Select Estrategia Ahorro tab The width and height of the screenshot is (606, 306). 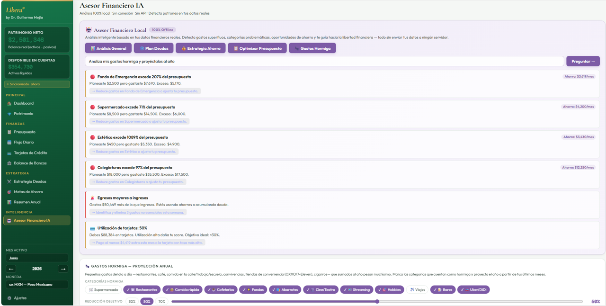(x=201, y=48)
